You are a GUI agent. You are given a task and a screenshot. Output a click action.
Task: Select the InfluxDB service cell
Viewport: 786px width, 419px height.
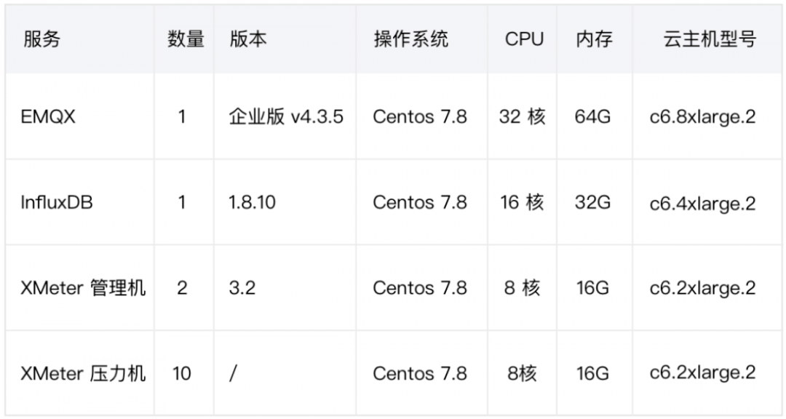click(x=57, y=202)
